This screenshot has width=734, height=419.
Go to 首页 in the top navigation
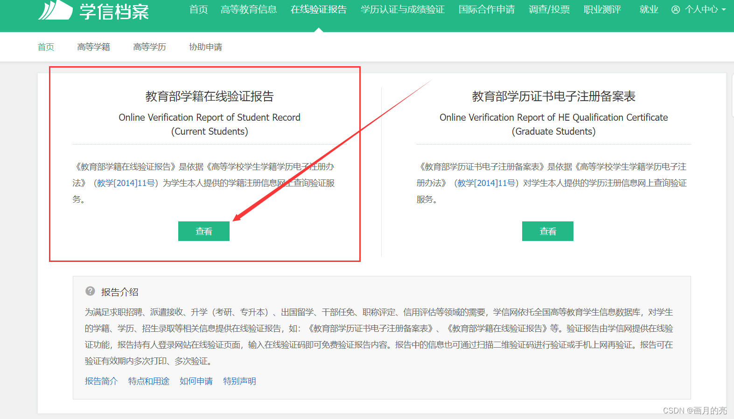coord(198,10)
